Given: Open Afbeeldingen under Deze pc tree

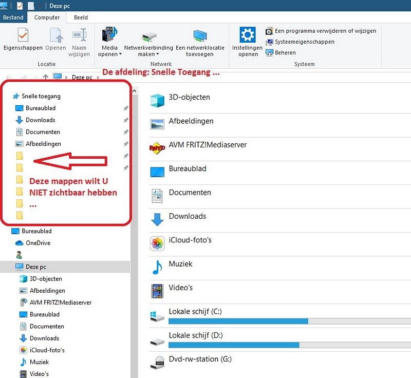Looking at the screenshot, I should pyautogui.click(x=42, y=291).
